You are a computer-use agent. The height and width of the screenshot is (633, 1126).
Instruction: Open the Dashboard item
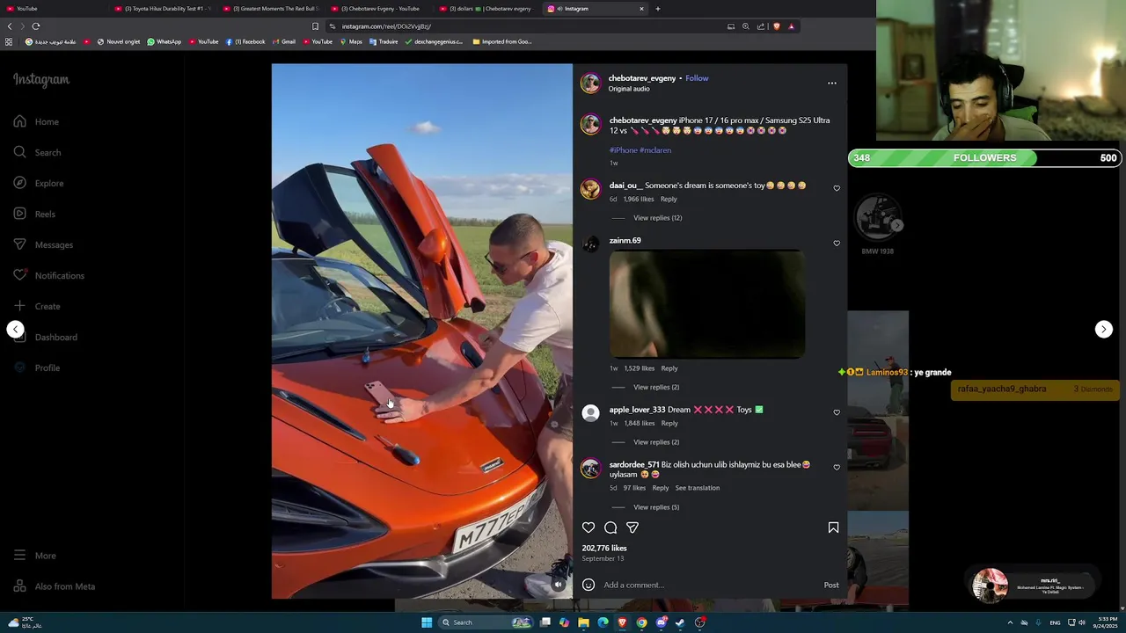point(45,337)
